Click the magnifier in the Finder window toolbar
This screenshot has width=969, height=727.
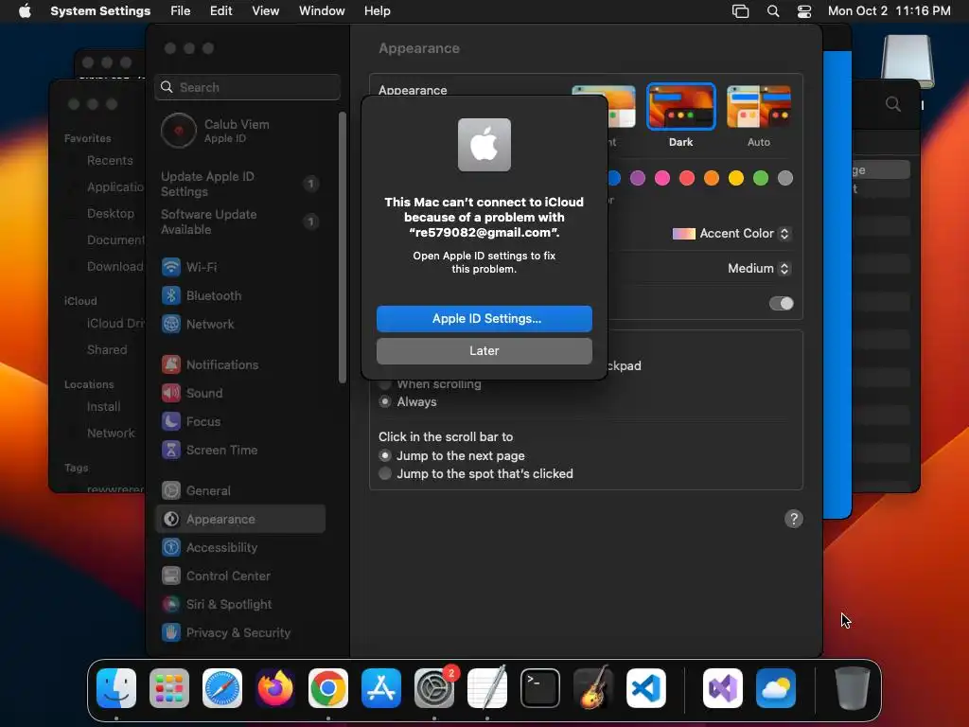[x=893, y=104]
